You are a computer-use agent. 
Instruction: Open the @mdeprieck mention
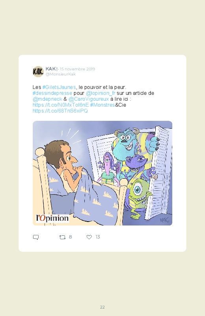(47, 99)
